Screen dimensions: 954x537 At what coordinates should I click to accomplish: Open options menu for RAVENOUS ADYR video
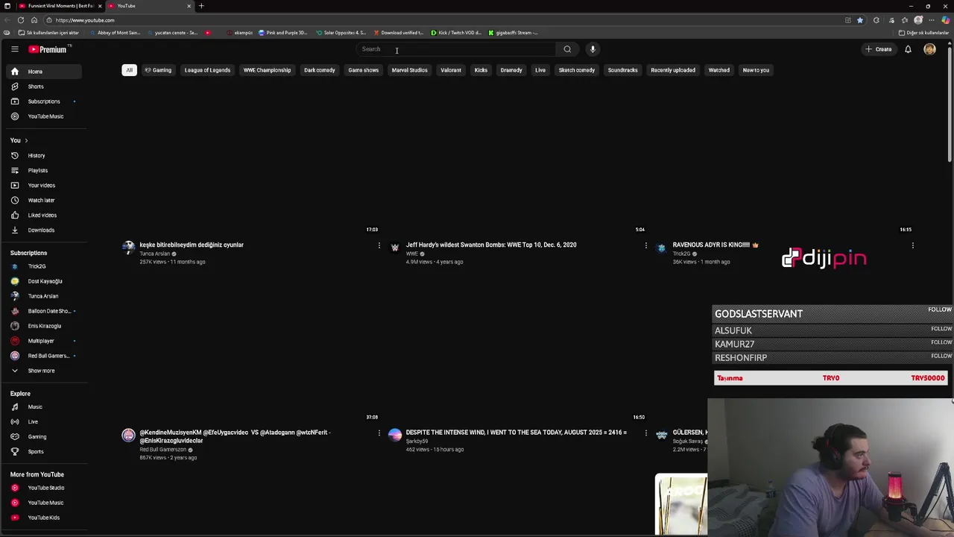tap(912, 245)
